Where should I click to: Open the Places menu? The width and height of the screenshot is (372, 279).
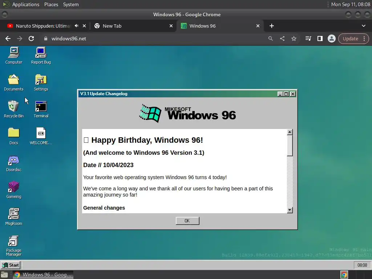pos(51,4)
